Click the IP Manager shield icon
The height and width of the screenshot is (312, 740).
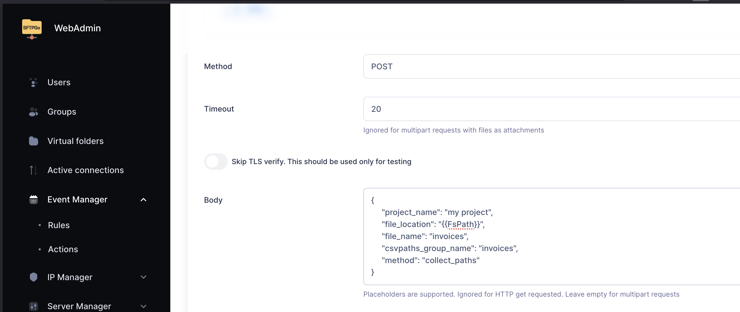point(33,277)
